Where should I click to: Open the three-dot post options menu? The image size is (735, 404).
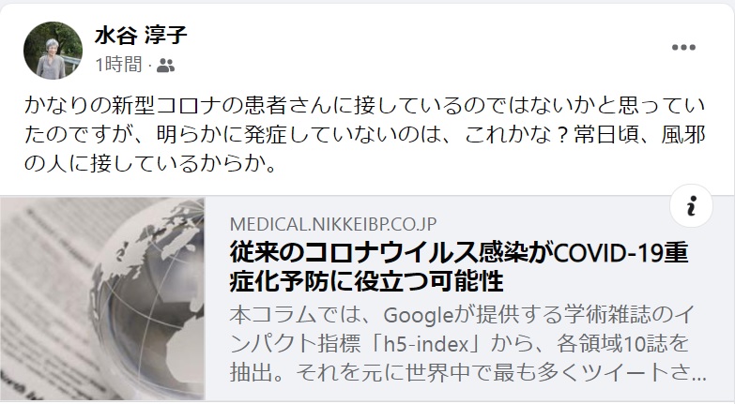click(x=683, y=47)
